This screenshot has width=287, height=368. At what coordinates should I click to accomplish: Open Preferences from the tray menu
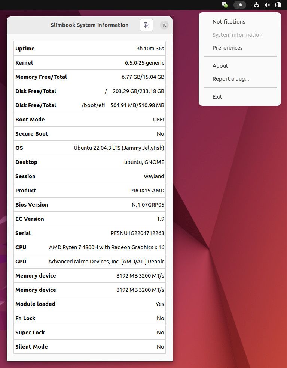(x=228, y=48)
